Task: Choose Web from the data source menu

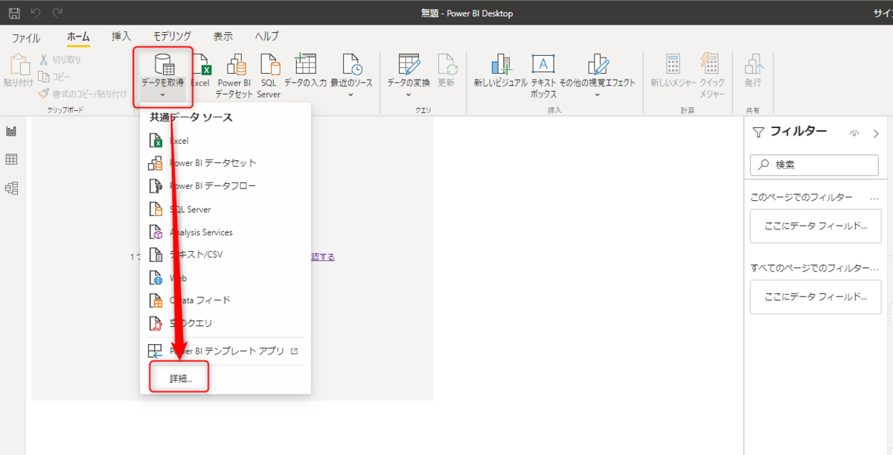Action: click(225, 278)
